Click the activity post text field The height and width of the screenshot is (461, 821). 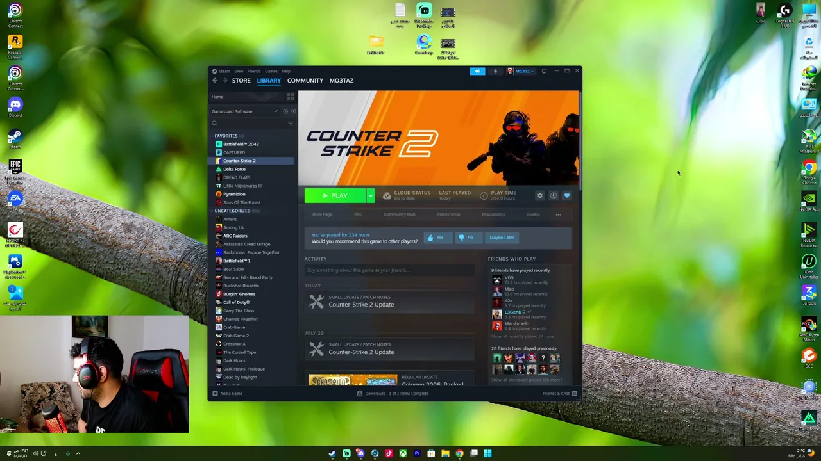pyautogui.click(x=389, y=270)
